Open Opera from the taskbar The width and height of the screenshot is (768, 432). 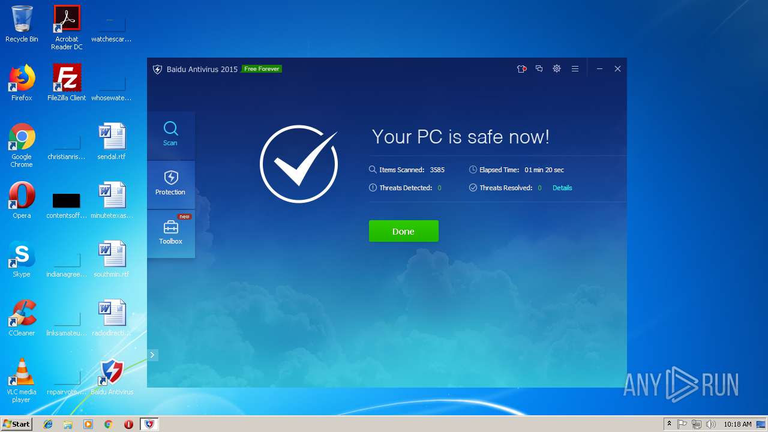click(x=128, y=424)
